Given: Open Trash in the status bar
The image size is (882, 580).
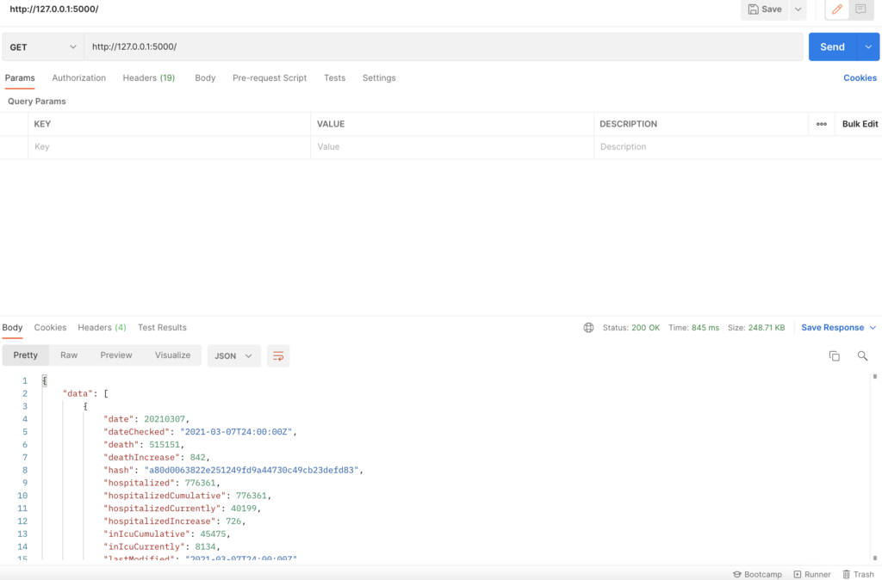Looking at the screenshot, I should pyautogui.click(x=858, y=574).
